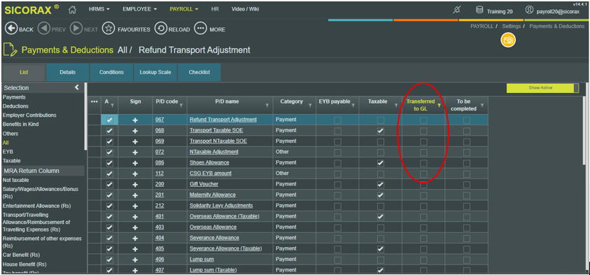Image resolution: width=590 pixels, height=275 pixels.
Task: Toggle Taxable checkbox for Gift Voucher
Action: [x=381, y=184]
